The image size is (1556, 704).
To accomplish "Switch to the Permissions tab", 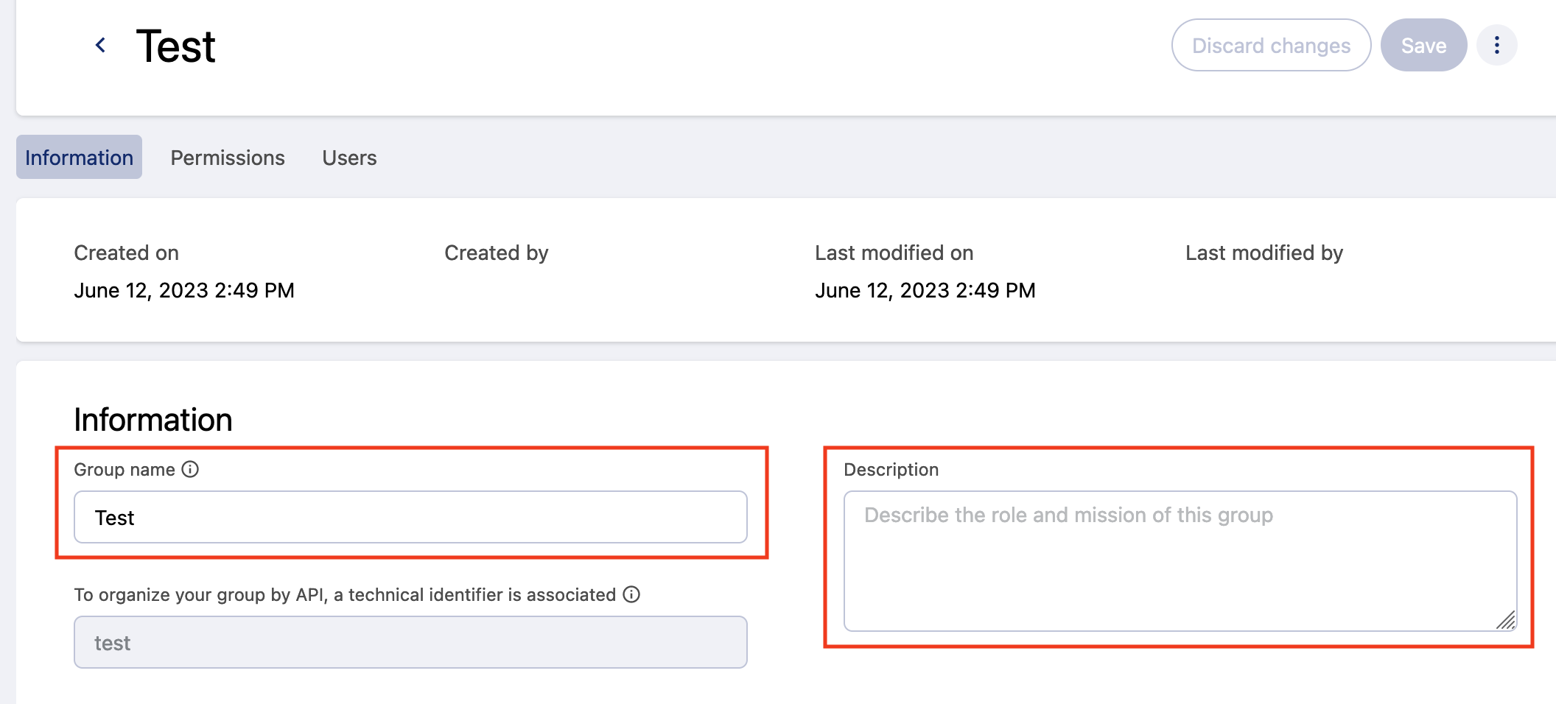I will point(228,158).
